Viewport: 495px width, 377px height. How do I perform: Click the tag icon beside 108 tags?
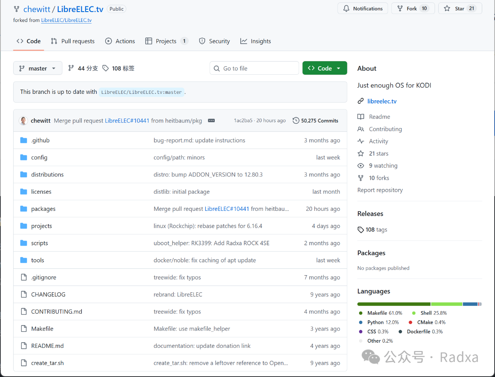(x=361, y=230)
